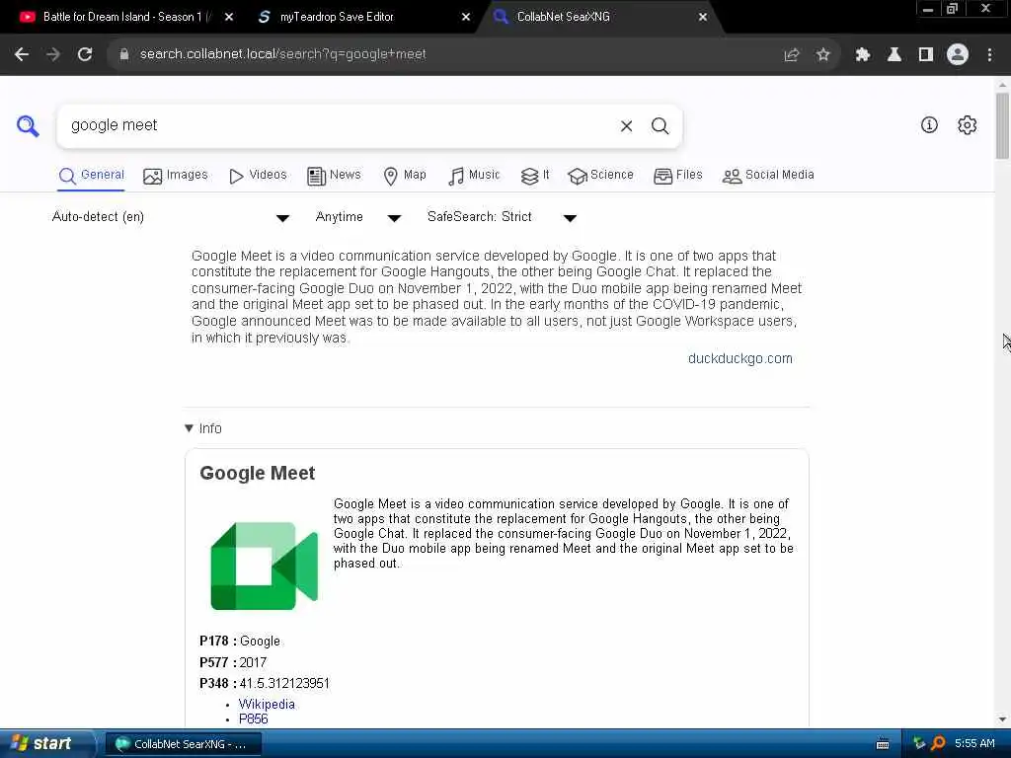This screenshot has height=758, width=1011.
Task: Open the Anytime time range dropdown
Action: 357,217
